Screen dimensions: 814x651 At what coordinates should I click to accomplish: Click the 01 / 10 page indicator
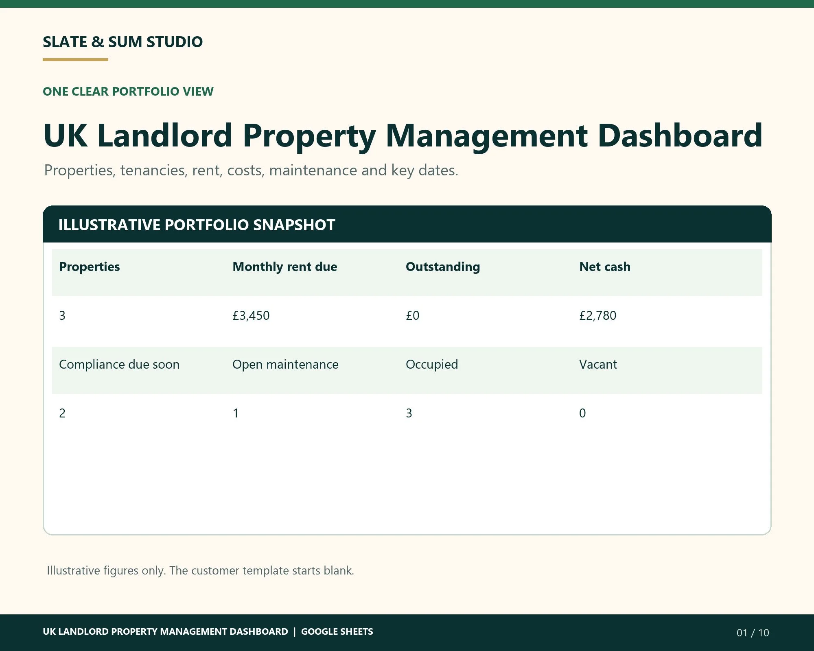click(x=753, y=633)
